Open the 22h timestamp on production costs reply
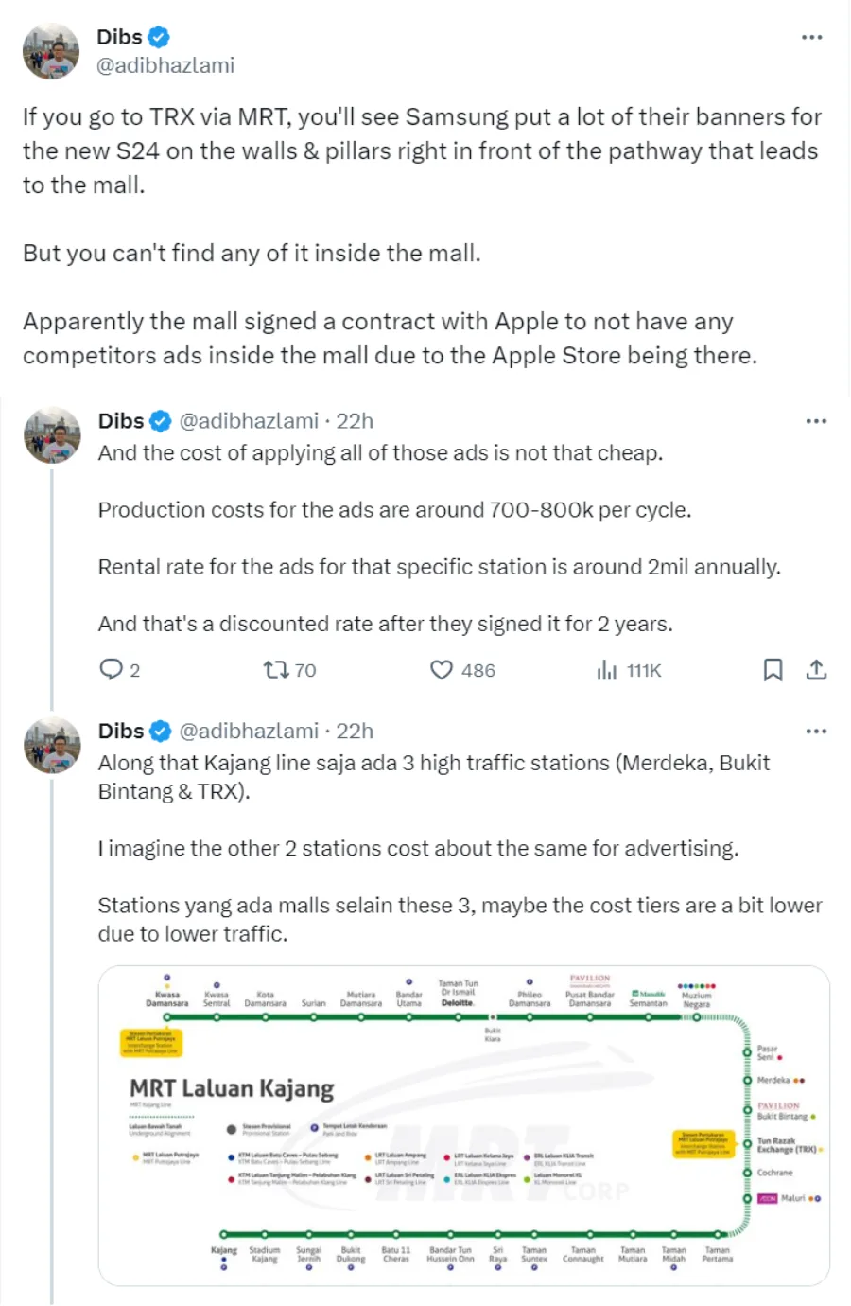The height and width of the screenshot is (1306, 851). (355, 421)
